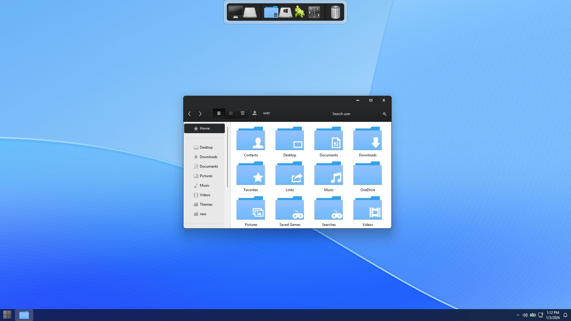The image size is (571, 321).
Task: Show hidden system tray icons chevron
Action: (x=518, y=315)
